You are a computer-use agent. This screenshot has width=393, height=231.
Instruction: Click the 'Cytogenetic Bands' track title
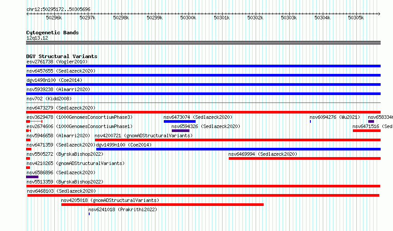click(x=53, y=33)
